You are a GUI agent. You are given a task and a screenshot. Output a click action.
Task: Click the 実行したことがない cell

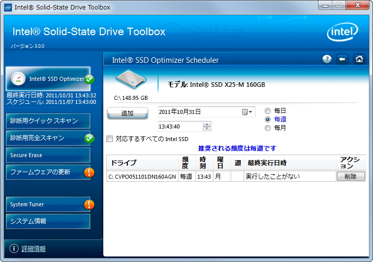click(290, 177)
